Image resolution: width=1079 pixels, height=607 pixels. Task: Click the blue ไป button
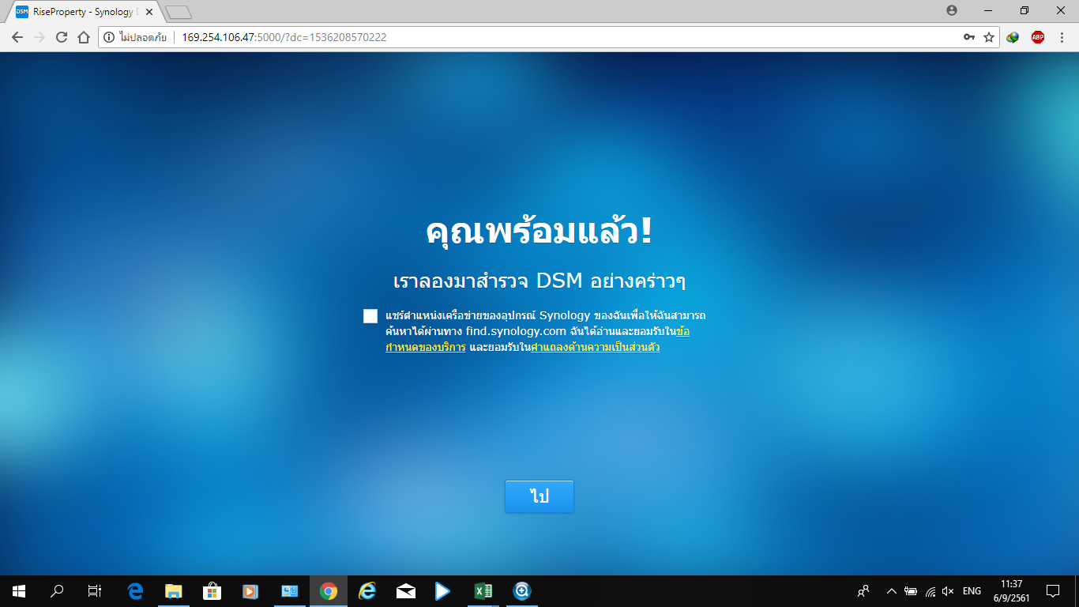[539, 496]
